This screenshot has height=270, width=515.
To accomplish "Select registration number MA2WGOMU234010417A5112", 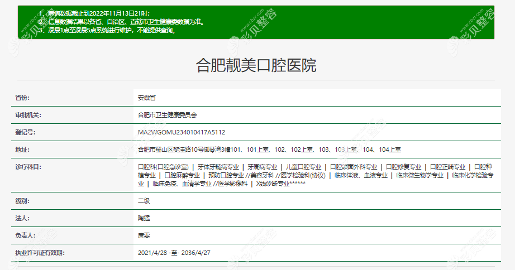I will pyautogui.click(x=182, y=132).
